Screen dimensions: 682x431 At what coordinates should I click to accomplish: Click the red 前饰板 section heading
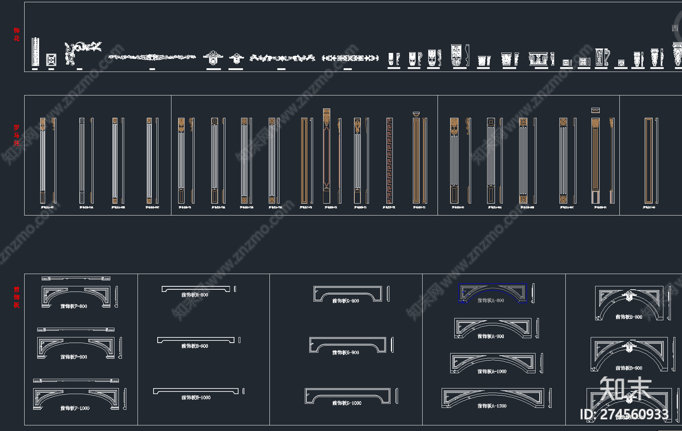click(16, 297)
